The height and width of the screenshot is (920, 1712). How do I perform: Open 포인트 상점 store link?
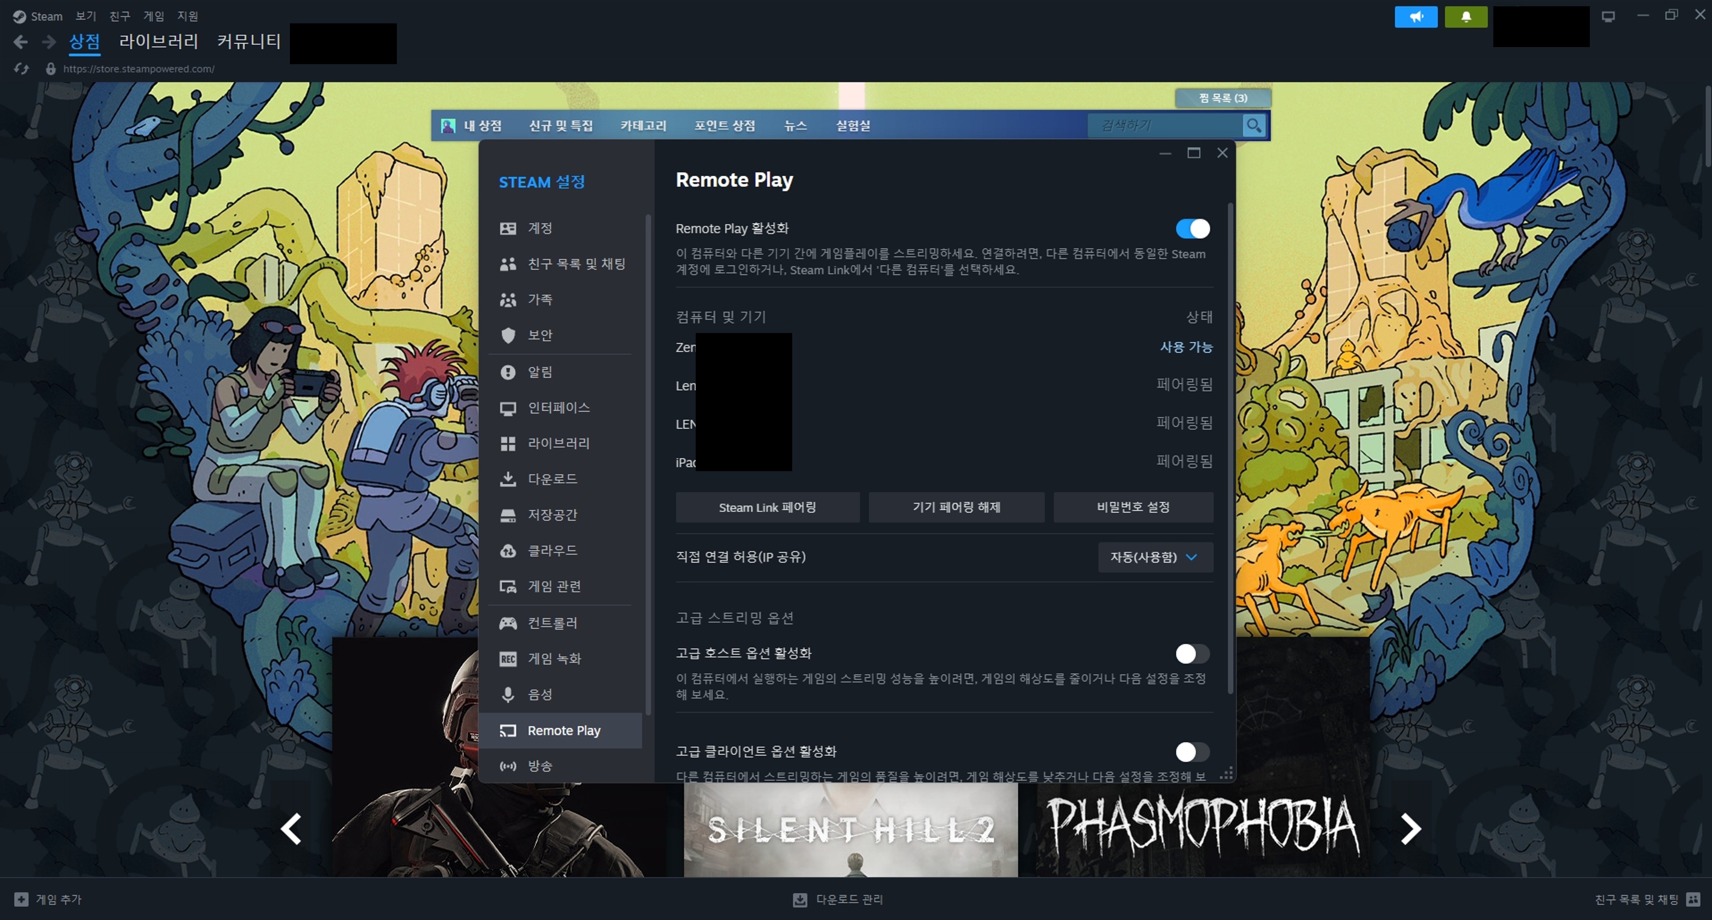tap(724, 126)
